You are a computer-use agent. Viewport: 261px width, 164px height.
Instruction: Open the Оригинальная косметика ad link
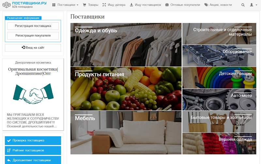pos(33,71)
